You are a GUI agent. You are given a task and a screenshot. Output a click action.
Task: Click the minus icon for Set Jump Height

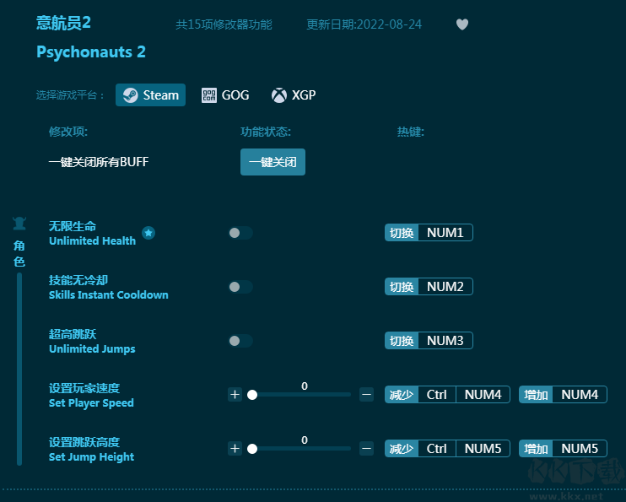[x=366, y=448]
